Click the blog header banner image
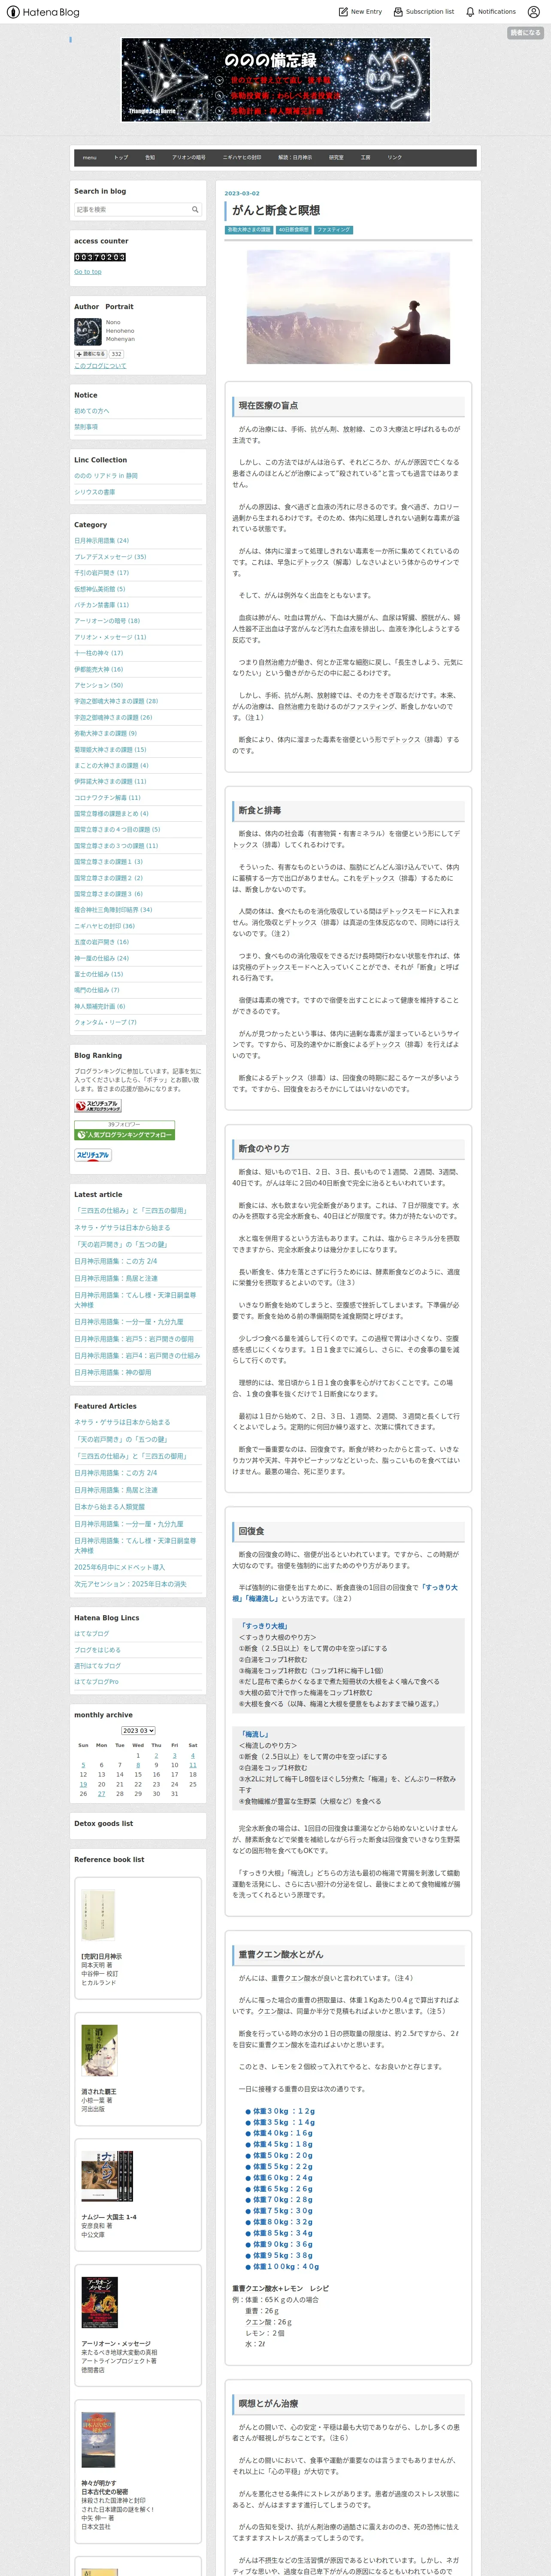Image resolution: width=551 pixels, height=2576 pixels. 276,80
